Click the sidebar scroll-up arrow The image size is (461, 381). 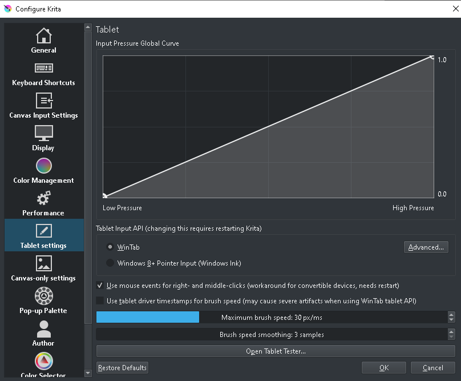tap(88, 27)
